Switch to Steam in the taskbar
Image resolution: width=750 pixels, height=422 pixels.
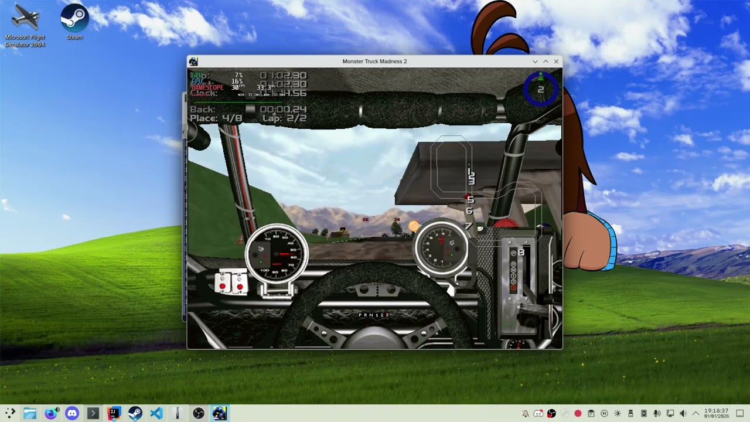coord(135,413)
